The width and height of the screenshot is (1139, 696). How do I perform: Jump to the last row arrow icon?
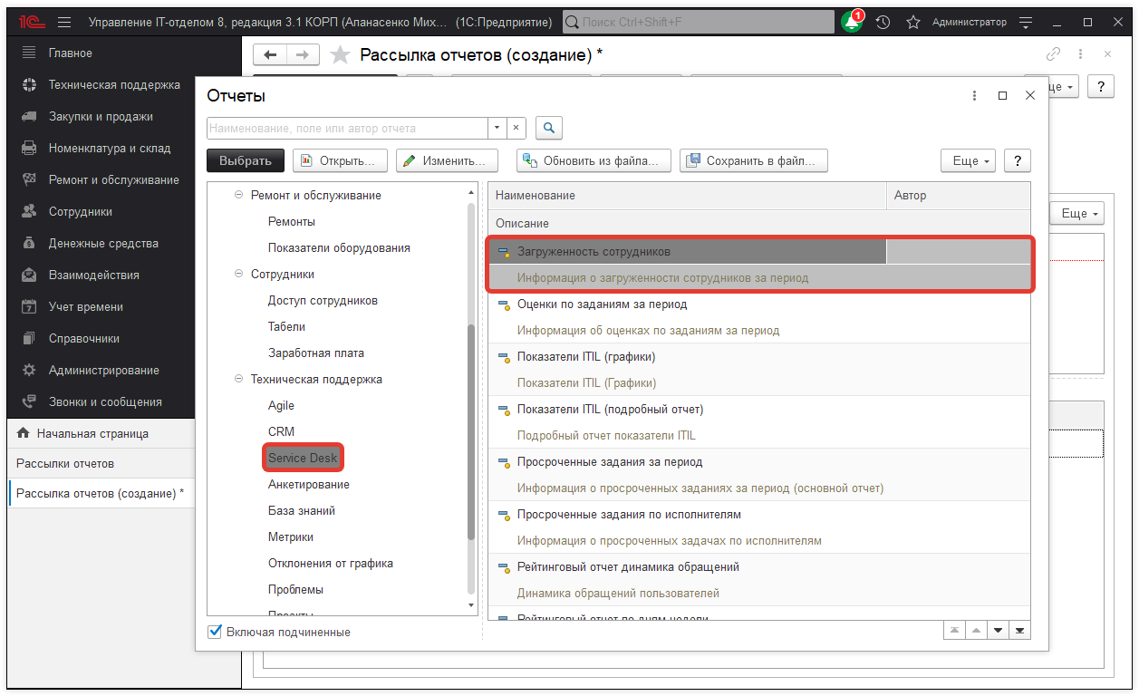click(x=1020, y=630)
